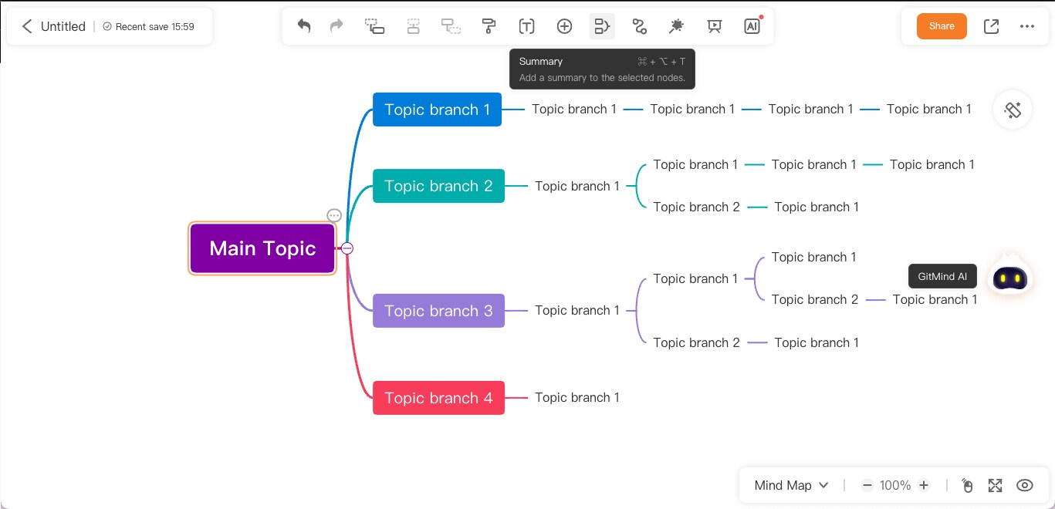This screenshot has height=509, width=1055.
Task: Undo the last action
Action: tap(304, 26)
